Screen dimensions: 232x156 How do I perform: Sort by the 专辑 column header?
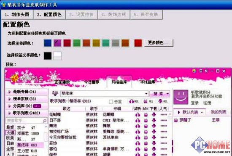pos(117,109)
